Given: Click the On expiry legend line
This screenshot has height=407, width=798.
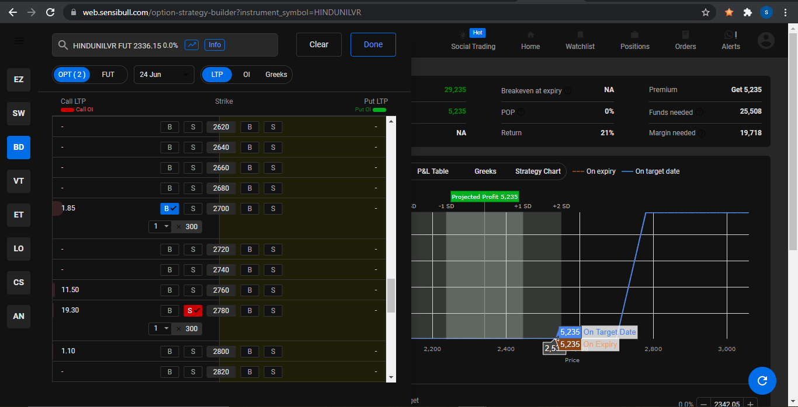Looking at the screenshot, I should tap(594, 171).
